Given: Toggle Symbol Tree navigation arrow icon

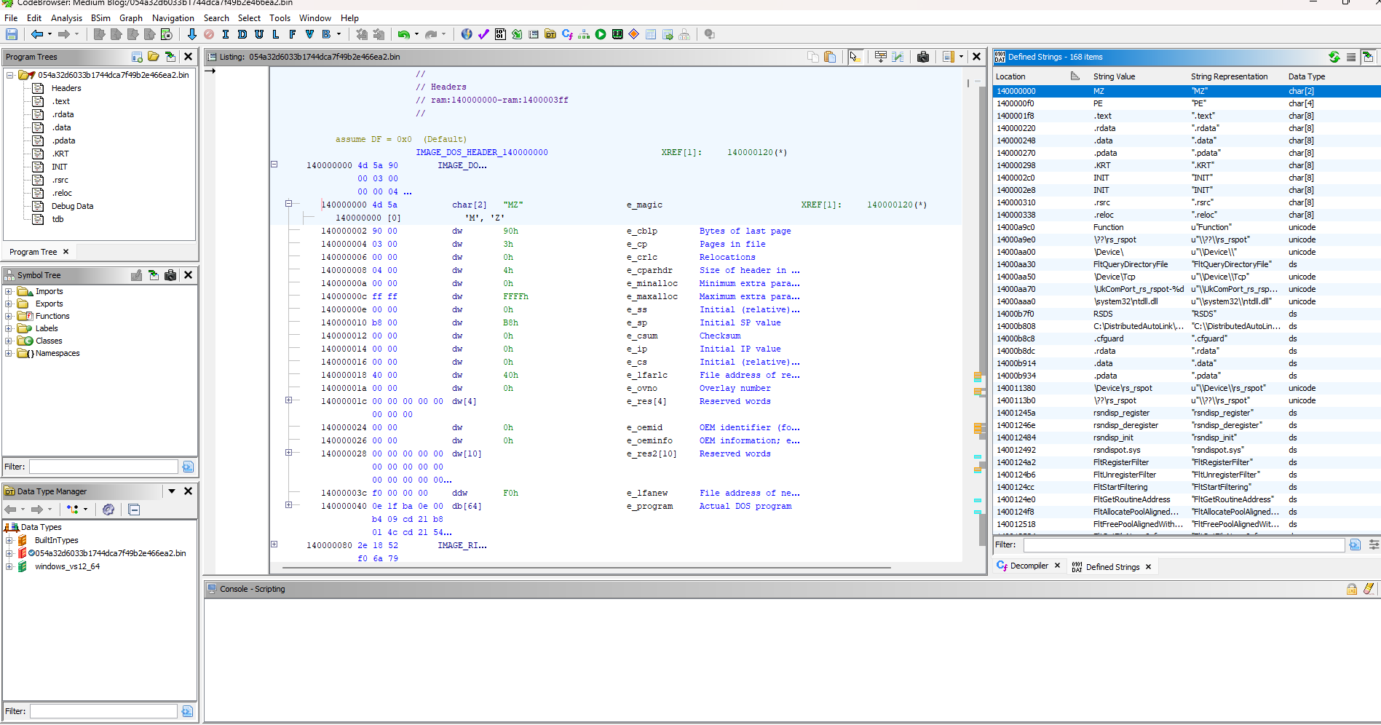Looking at the screenshot, I should pos(153,275).
